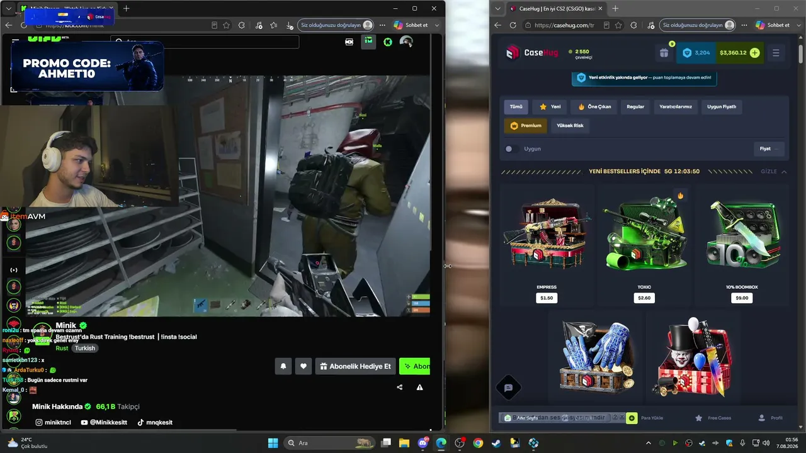
Task: Open the pirate gloves case thumbnail
Action: (596, 357)
